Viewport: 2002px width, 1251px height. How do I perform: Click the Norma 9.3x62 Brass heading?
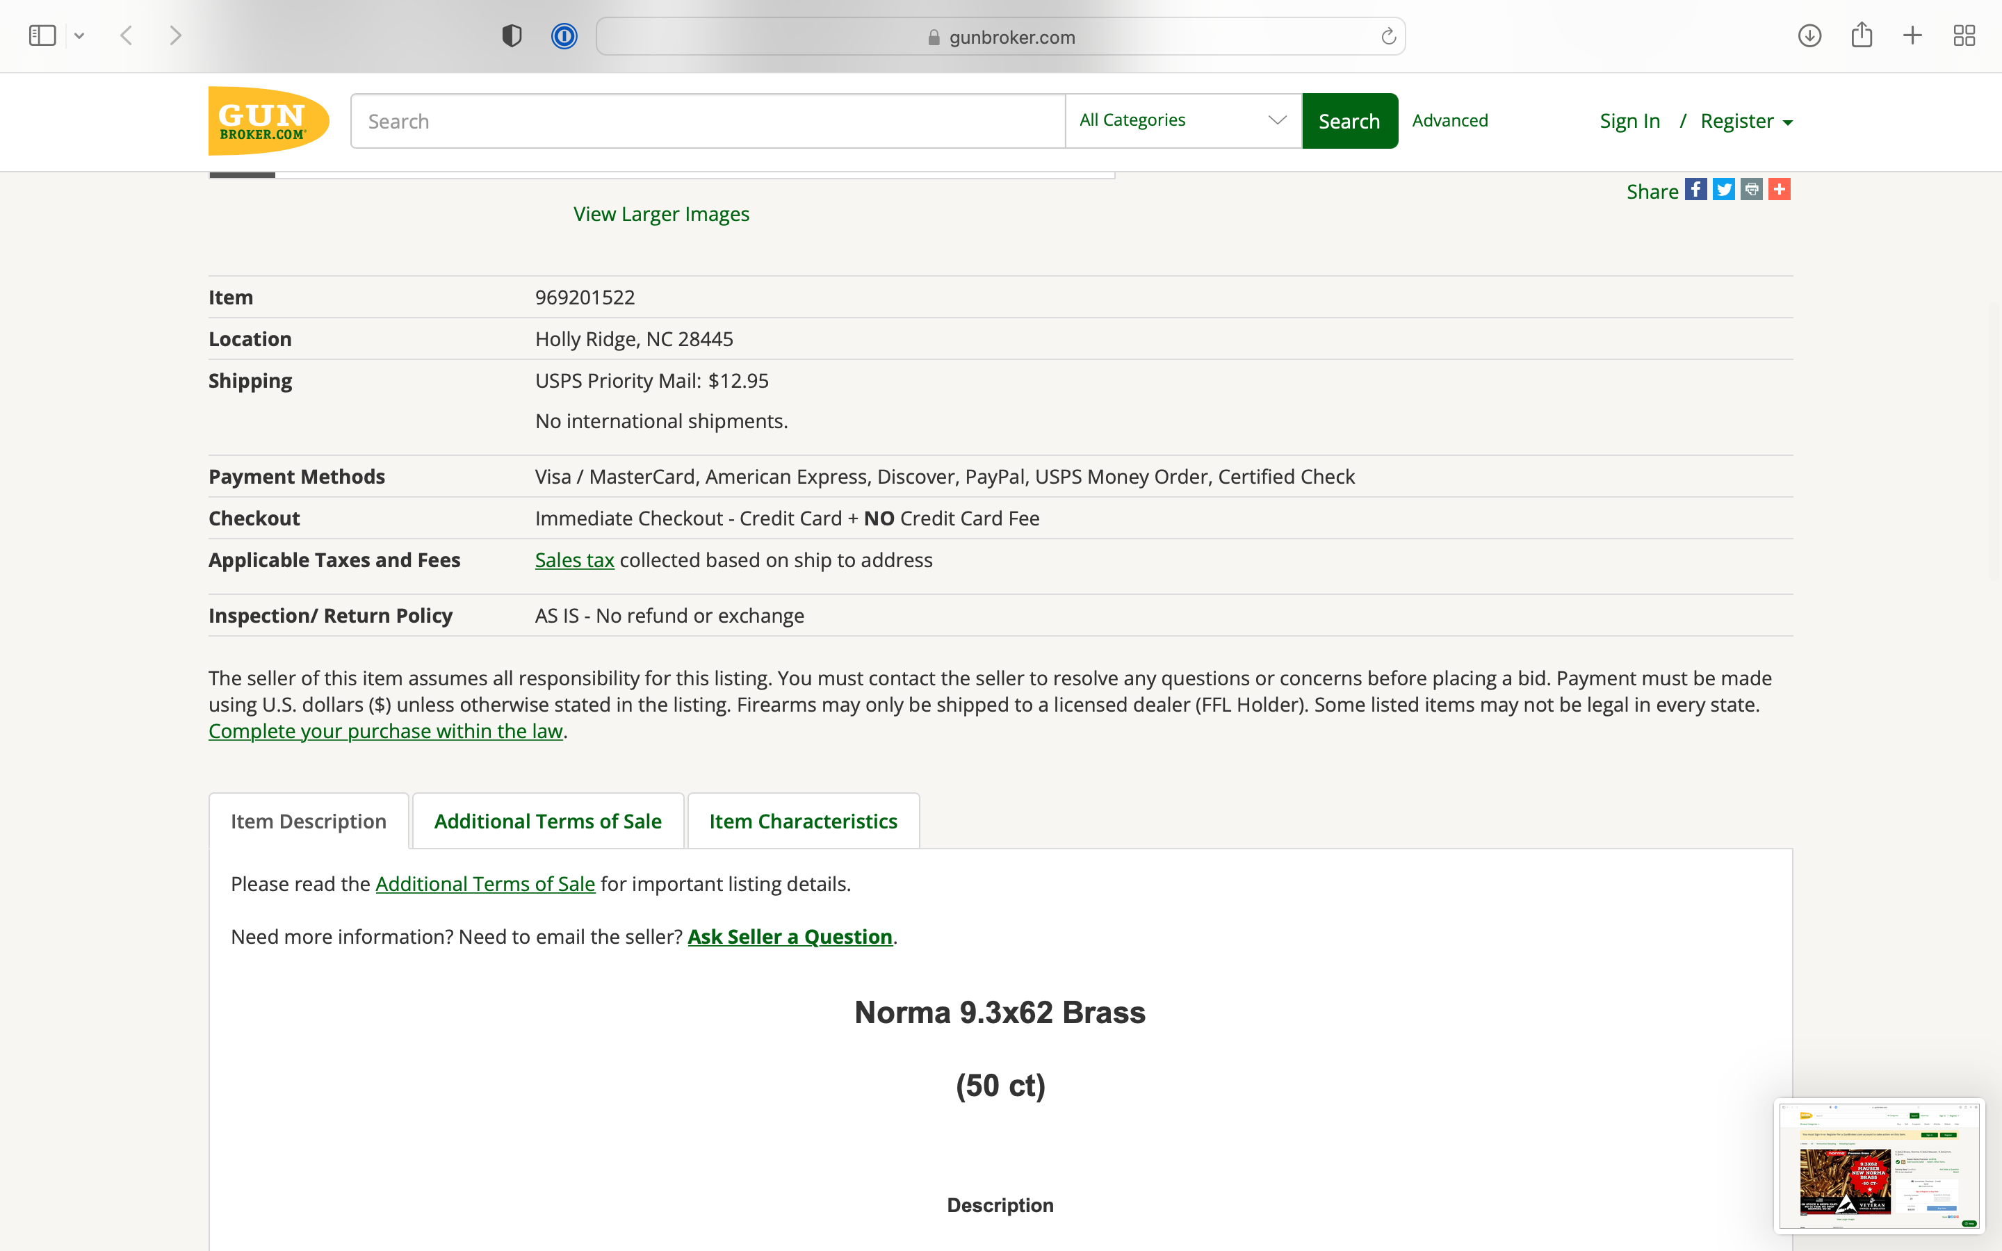click(1000, 1013)
